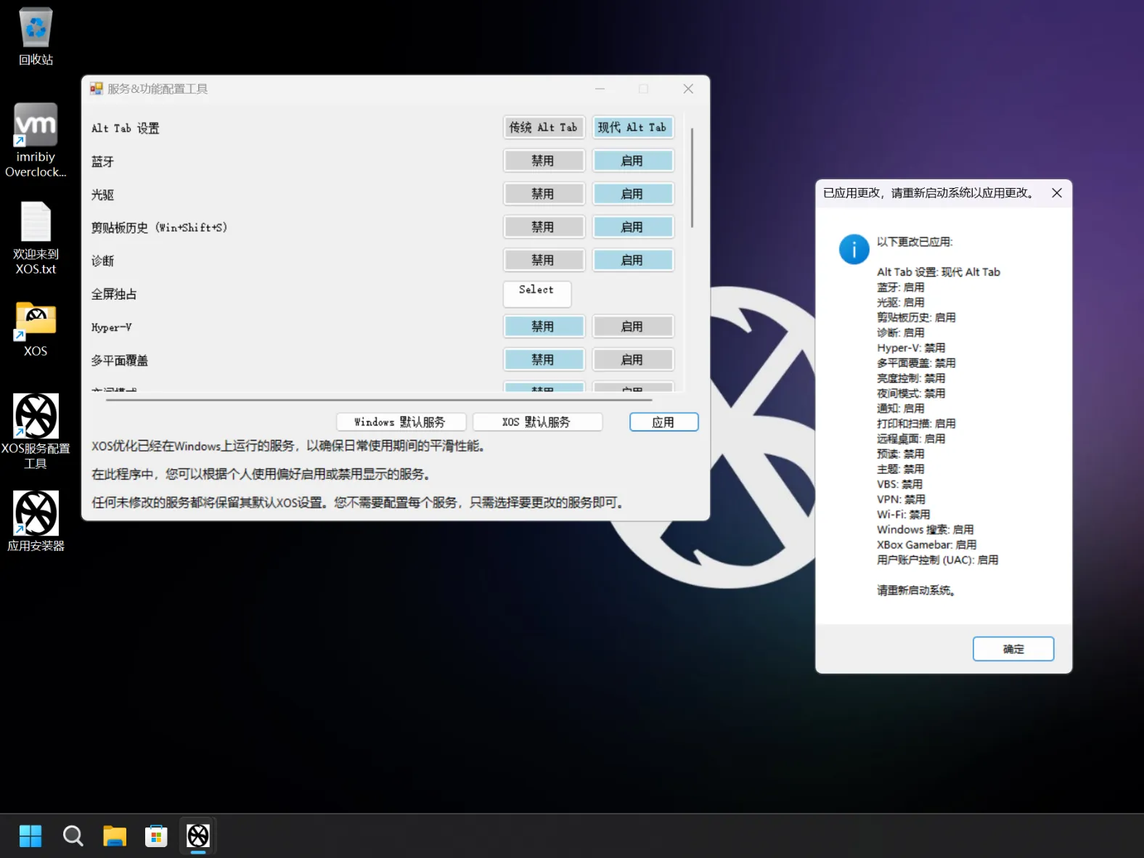The height and width of the screenshot is (858, 1144).
Task: Select 传统 Alt Tab option
Action: click(x=544, y=128)
